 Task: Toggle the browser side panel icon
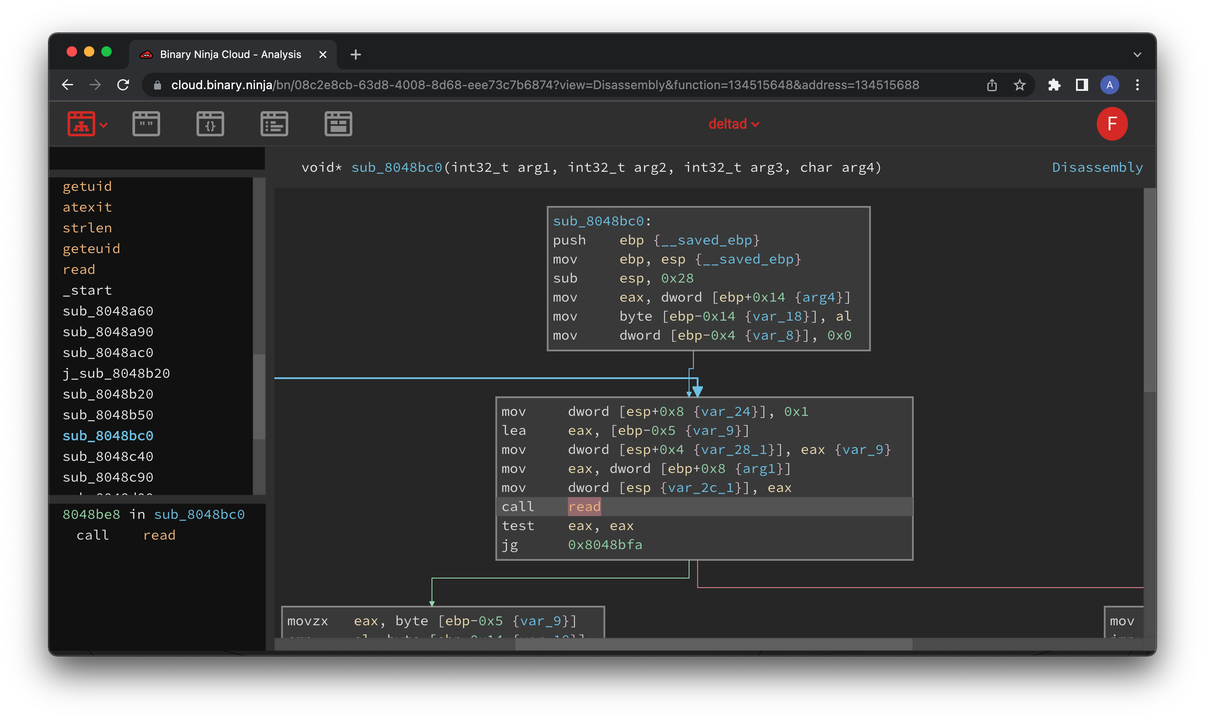click(1081, 85)
